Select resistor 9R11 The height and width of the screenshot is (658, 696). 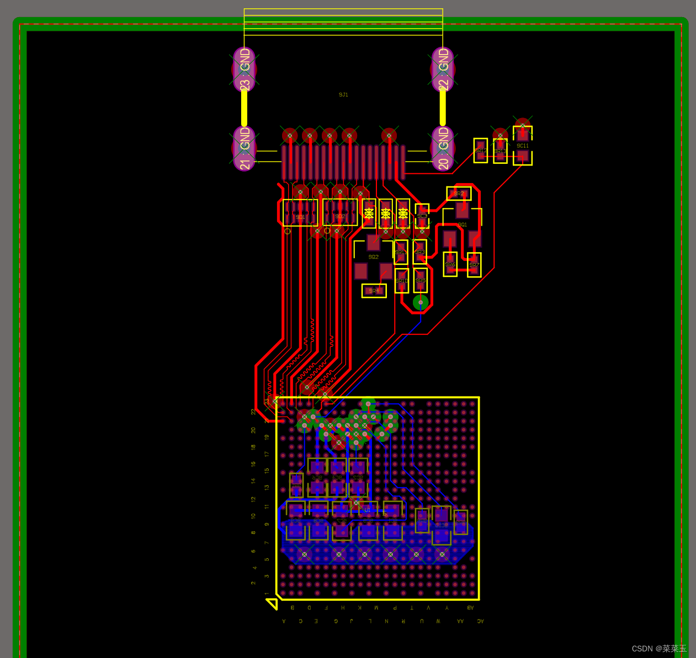401,252
